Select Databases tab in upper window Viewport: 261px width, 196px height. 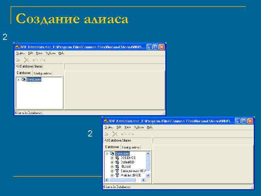(24, 73)
